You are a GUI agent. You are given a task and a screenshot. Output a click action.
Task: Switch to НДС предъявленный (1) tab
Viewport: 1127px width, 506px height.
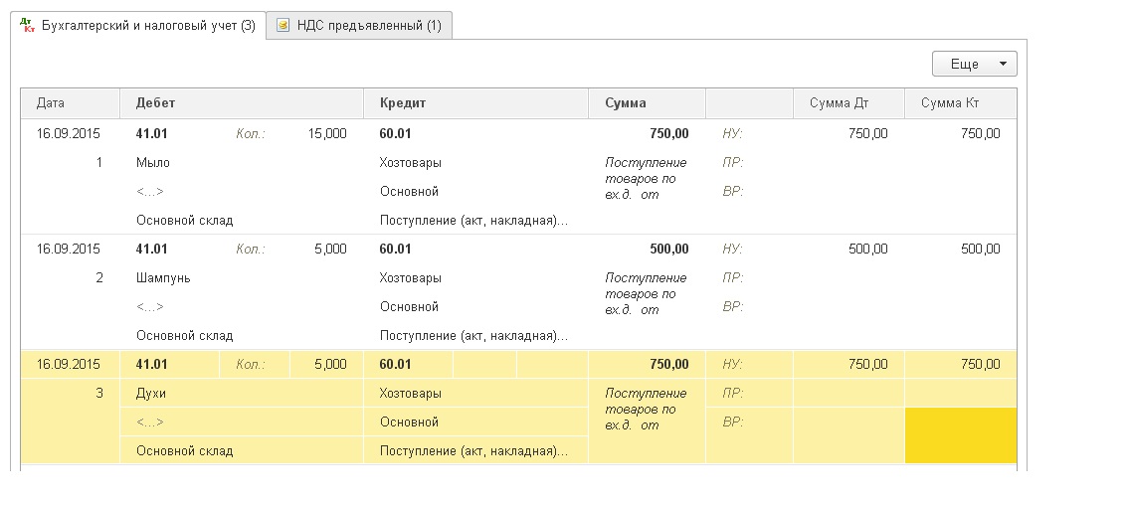[359, 26]
